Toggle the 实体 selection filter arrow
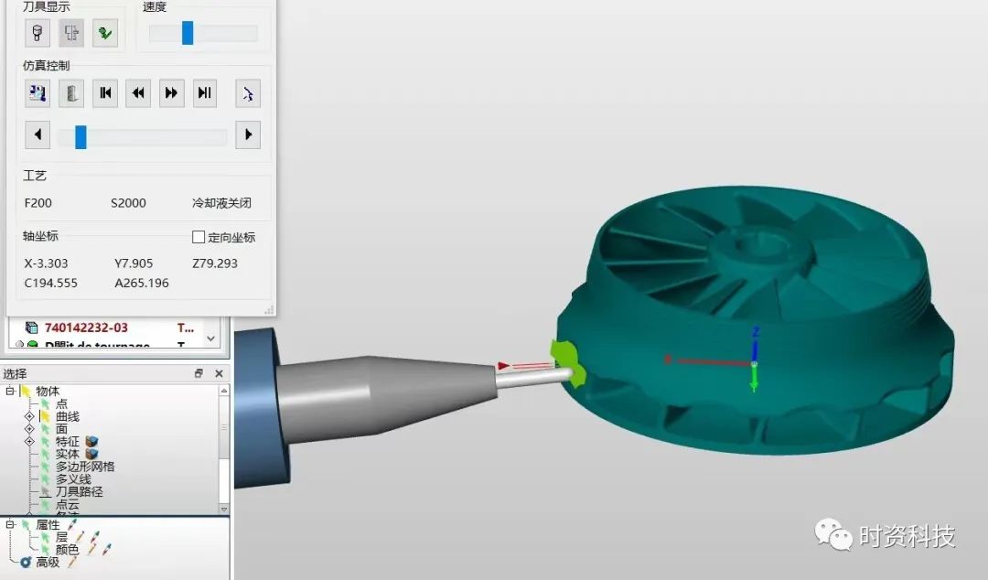This screenshot has width=988, height=580. (46, 454)
